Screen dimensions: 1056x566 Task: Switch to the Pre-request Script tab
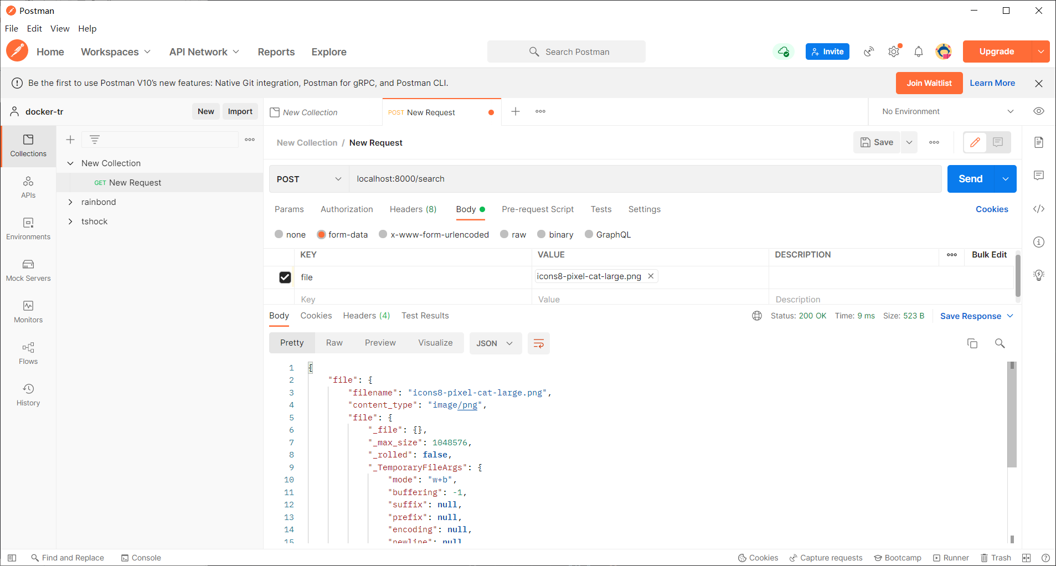(x=538, y=209)
